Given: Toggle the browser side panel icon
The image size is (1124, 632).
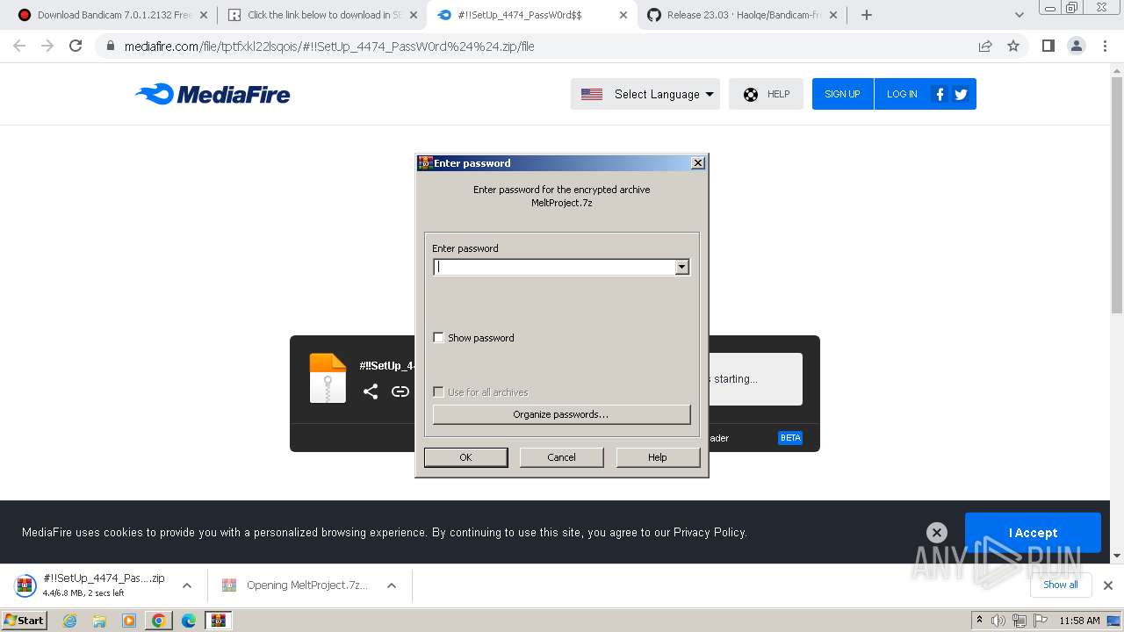Looking at the screenshot, I should 1048,47.
